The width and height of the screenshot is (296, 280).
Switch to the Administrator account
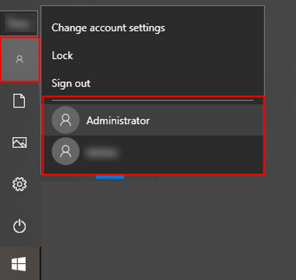click(153, 120)
